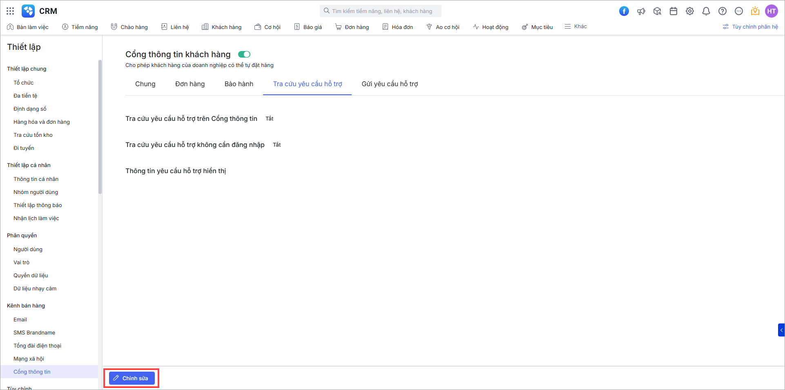Open the apps grid launcher
785x390 pixels.
[x=10, y=11]
